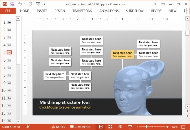Save the presentation with the floppy disk icon
Viewport: 190px width, 130px height.
[12, 4]
